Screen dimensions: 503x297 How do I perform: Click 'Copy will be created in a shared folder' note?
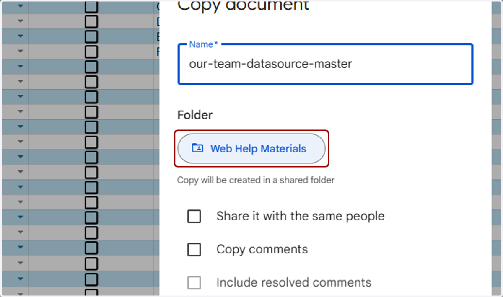pyautogui.click(x=256, y=180)
